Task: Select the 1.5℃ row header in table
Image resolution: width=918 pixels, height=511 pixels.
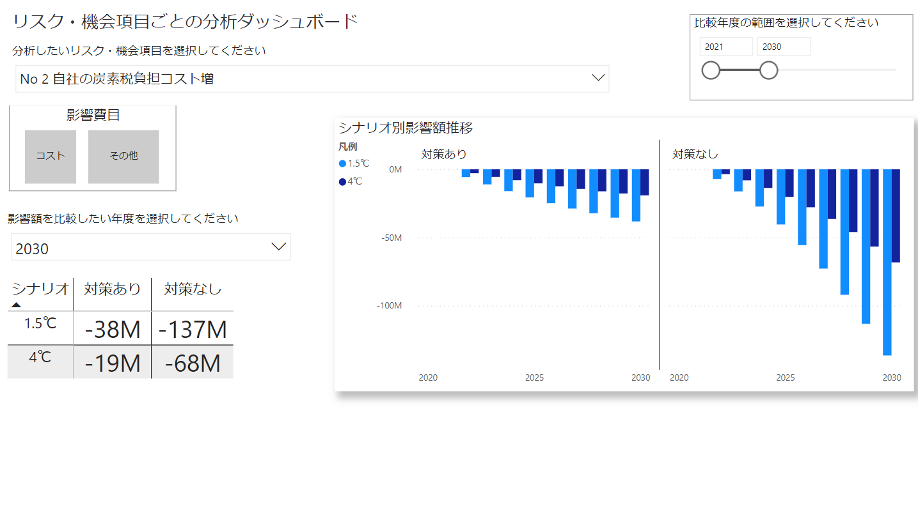Action: tap(40, 324)
